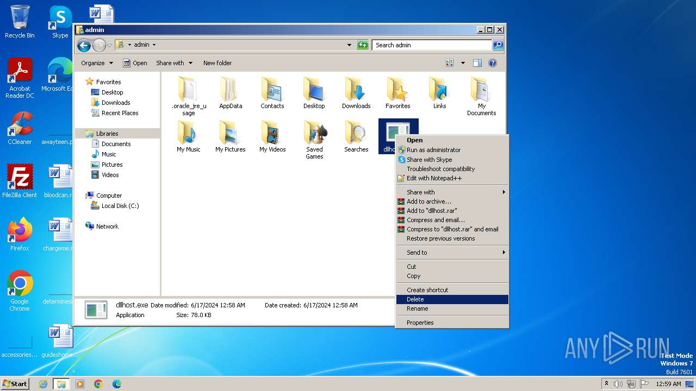Choose Run as administrator
Image resolution: width=696 pixels, height=391 pixels.
point(452,150)
